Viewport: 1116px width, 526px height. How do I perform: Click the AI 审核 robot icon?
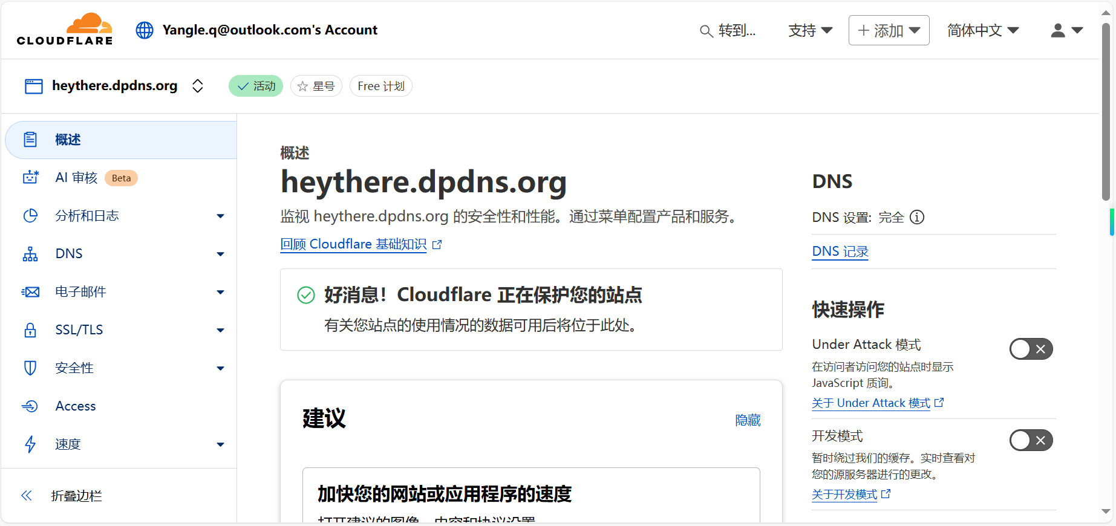coord(30,177)
